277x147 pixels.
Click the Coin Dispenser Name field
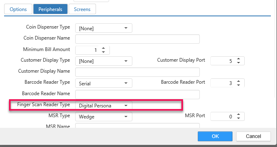click(x=137, y=39)
